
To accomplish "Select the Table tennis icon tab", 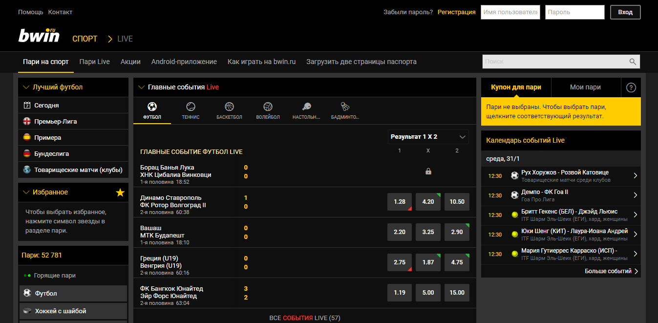I will pyautogui.click(x=306, y=107).
